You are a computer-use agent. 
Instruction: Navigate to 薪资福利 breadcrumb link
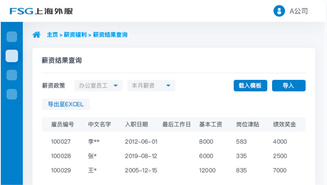(75, 34)
